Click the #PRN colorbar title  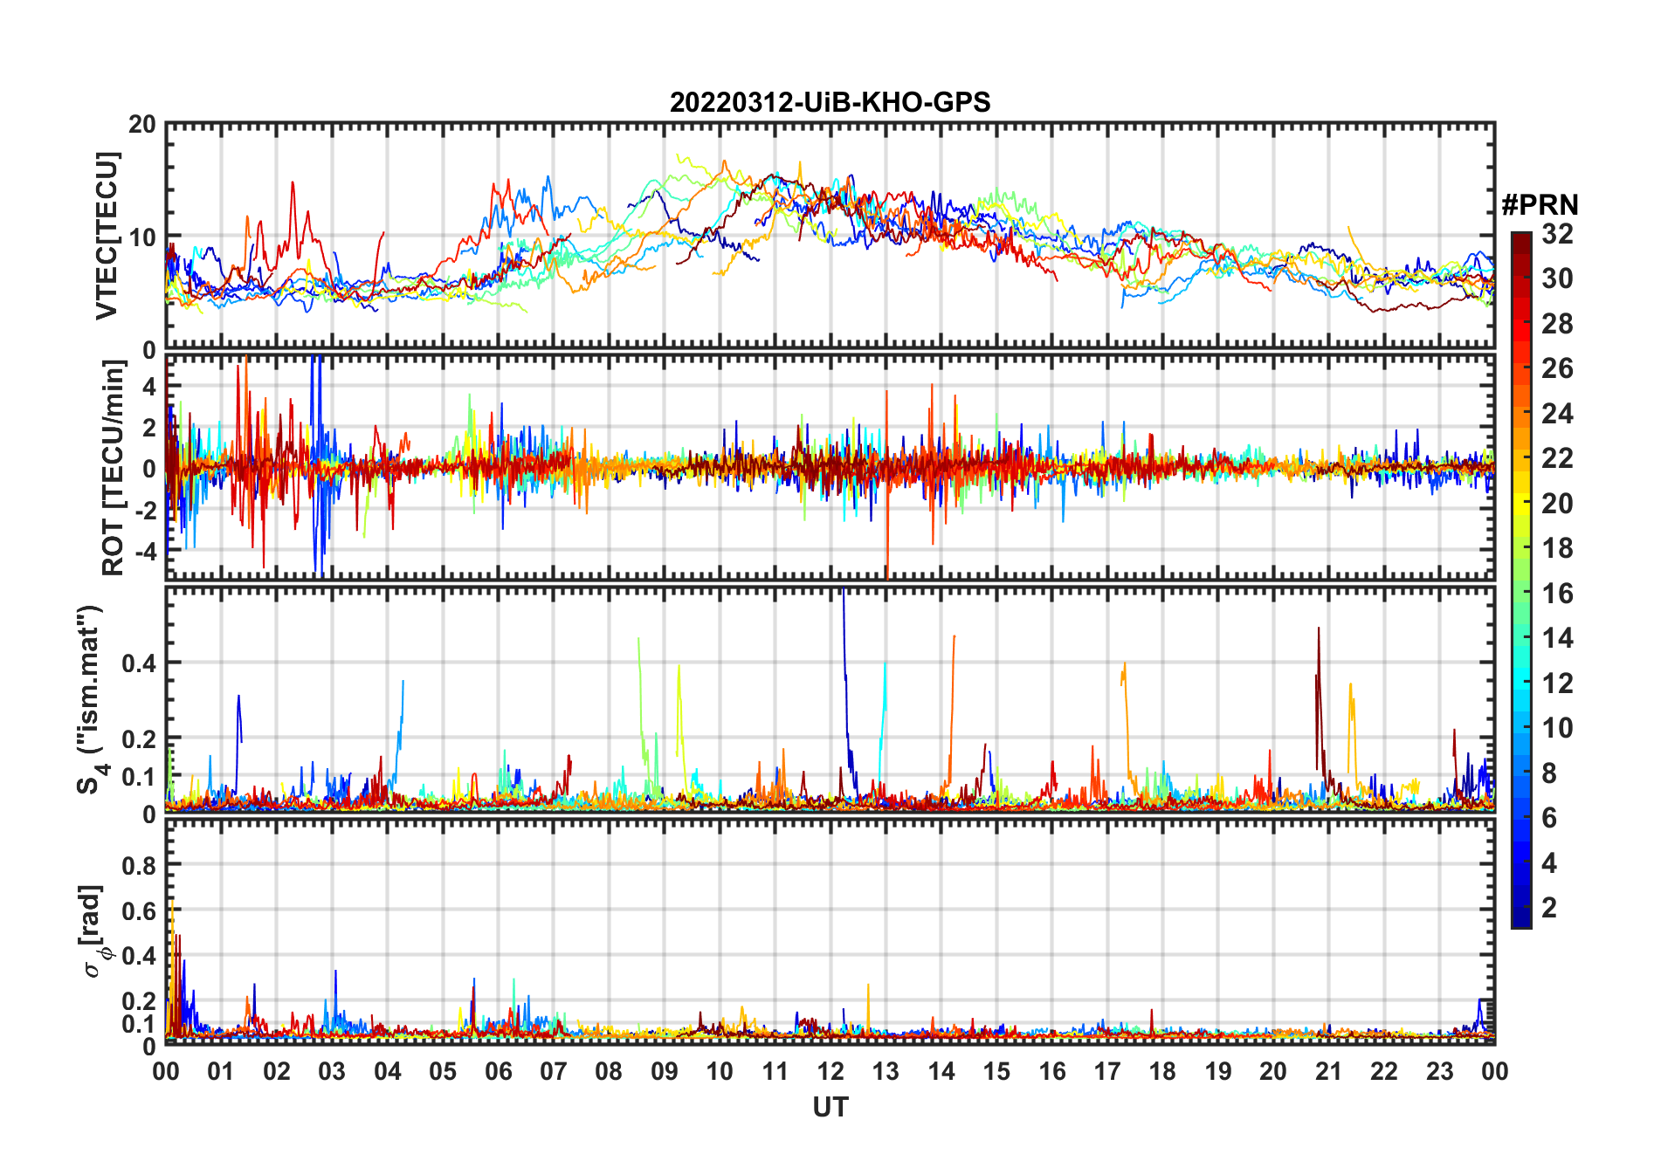pos(1540,205)
